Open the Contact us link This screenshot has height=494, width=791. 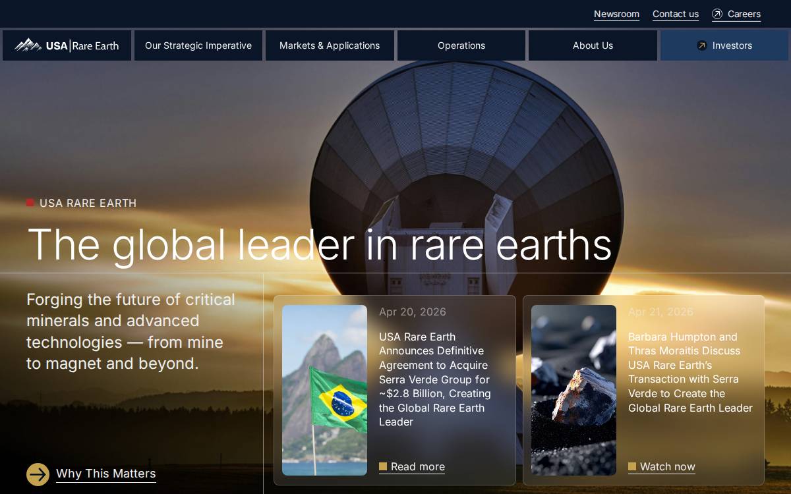click(676, 14)
